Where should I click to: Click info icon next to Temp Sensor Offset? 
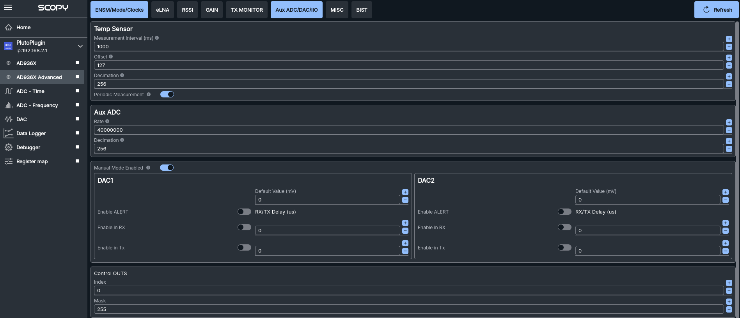[111, 57]
